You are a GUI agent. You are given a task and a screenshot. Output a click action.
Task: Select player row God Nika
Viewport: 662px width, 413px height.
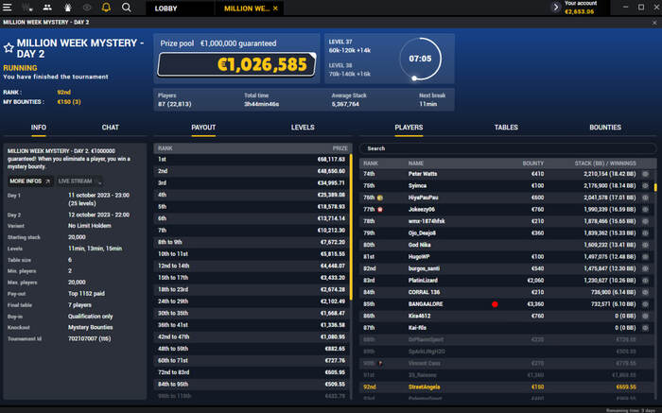(x=508, y=245)
